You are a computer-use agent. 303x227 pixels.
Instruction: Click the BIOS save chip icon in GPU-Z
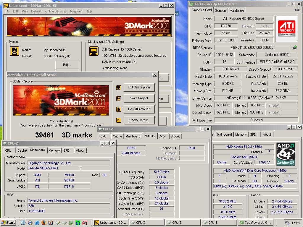[x=295, y=48]
